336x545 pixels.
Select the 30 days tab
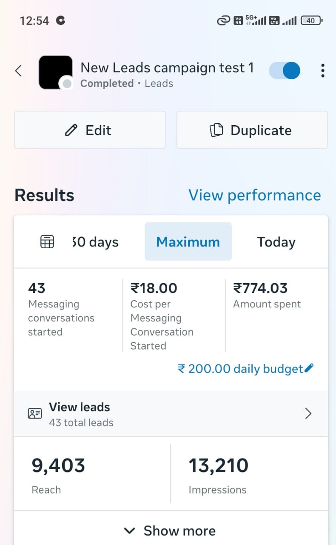[96, 242]
